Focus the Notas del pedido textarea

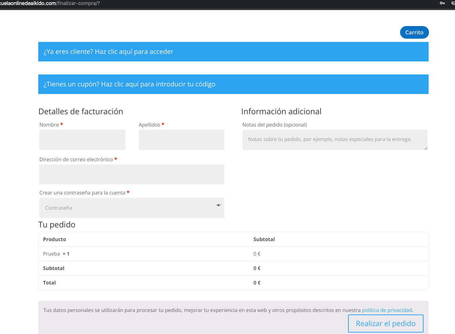[335, 140]
